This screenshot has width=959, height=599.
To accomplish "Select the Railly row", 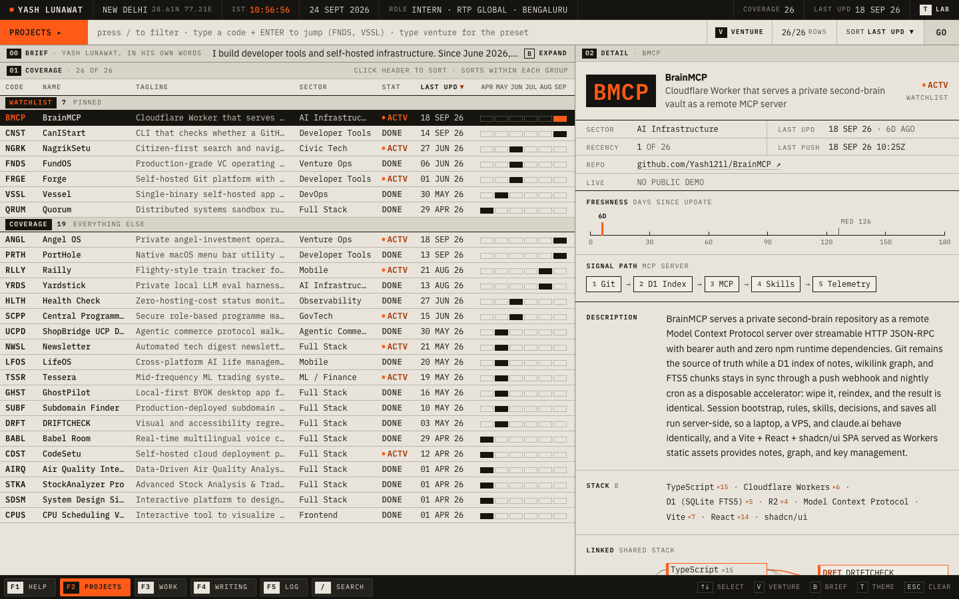I will 287,270.
